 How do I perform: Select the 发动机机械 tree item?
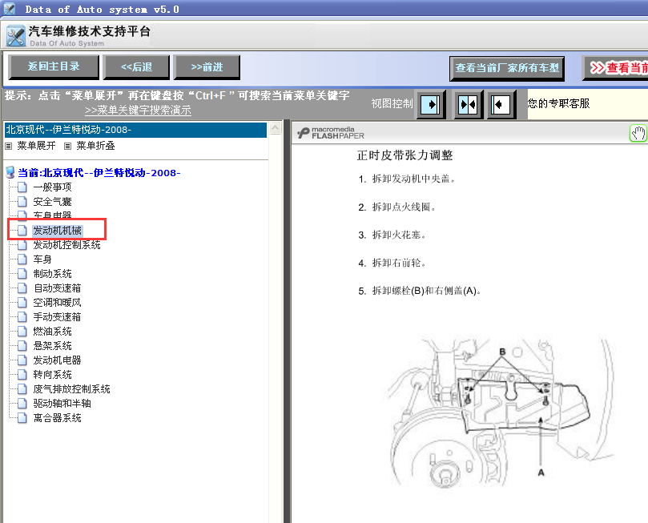click(x=58, y=230)
